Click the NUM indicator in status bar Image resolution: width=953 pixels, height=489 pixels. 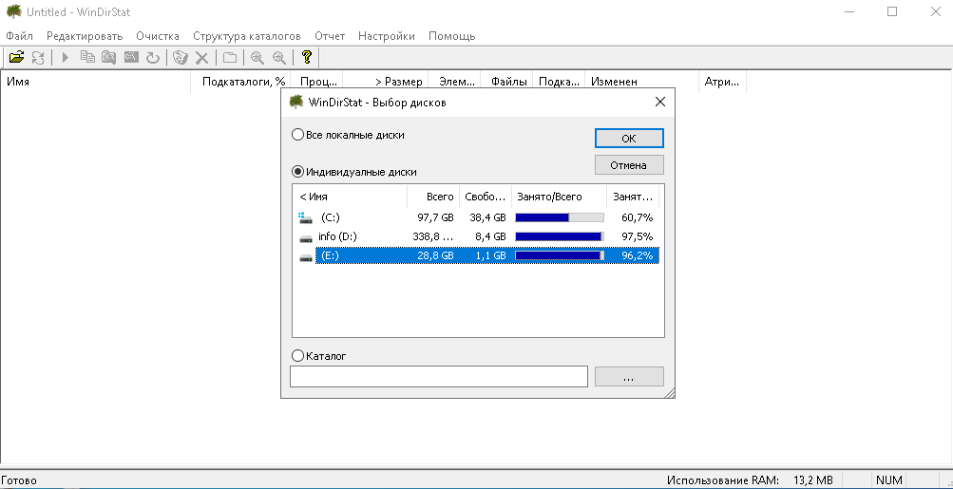pyautogui.click(x=888, y=480)
